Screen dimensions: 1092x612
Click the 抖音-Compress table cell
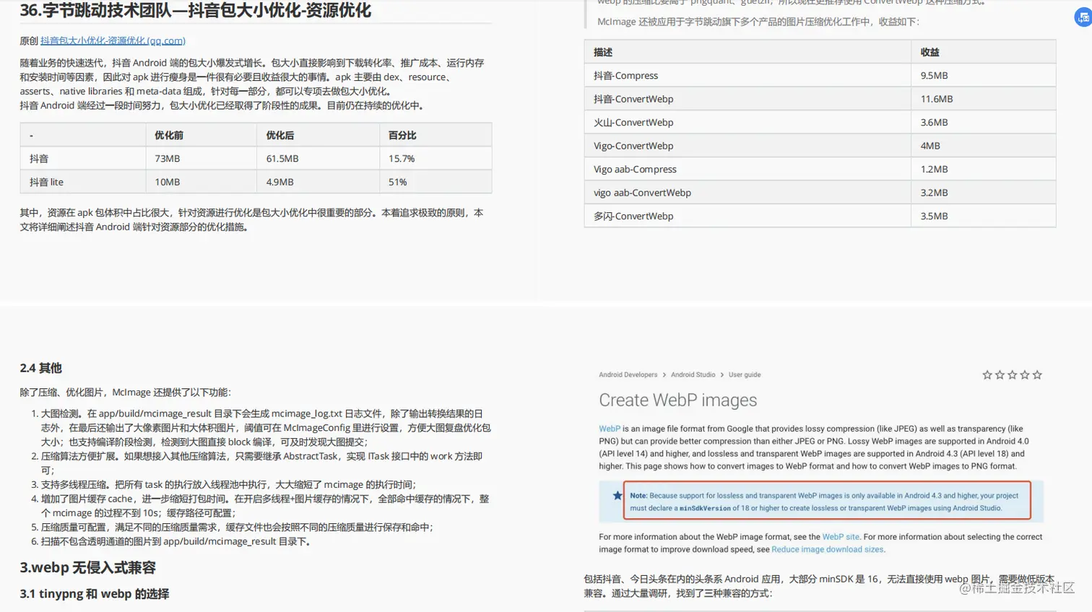(x=747, y=76)
